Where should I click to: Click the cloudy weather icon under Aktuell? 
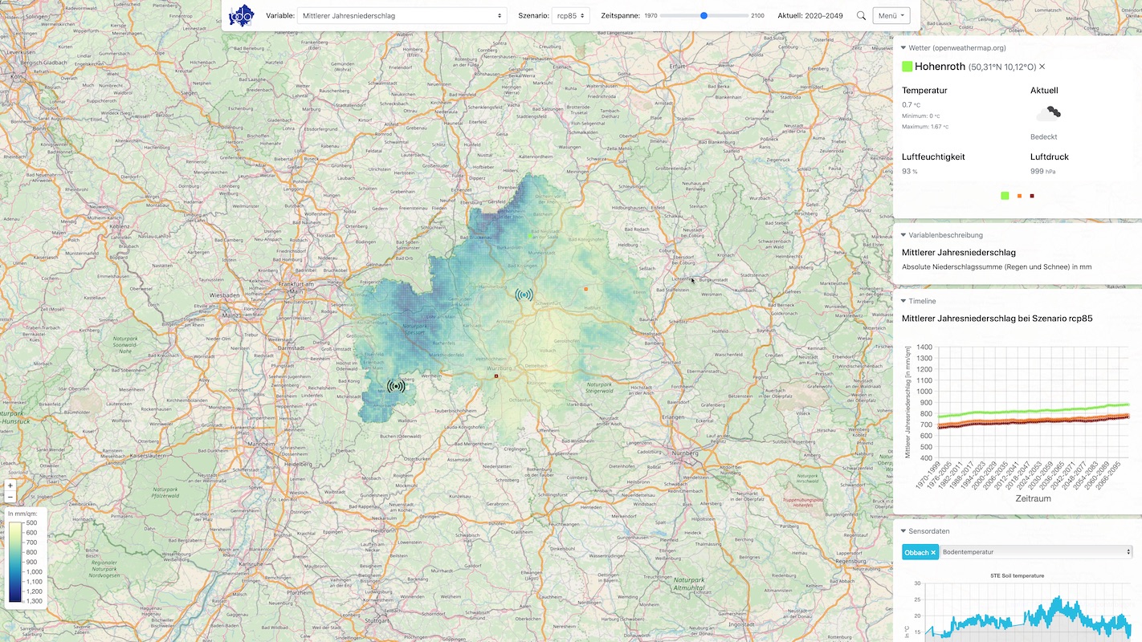tap(1048, 114)
